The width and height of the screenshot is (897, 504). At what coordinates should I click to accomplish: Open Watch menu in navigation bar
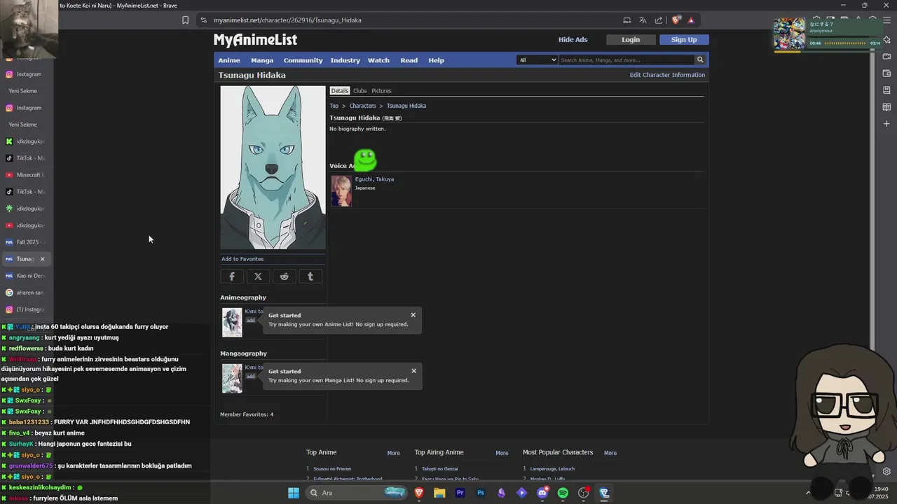click(x=378, y=60)
